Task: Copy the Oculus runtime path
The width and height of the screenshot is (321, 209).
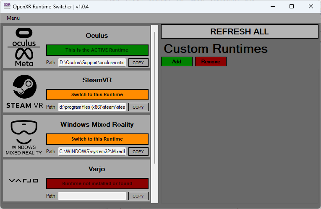Action: pyautogui.click(x=138, y=63)
